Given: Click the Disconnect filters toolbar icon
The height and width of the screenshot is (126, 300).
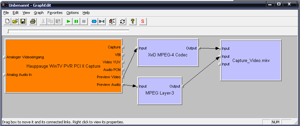Looking at the screenshot, I should [x=102, y=21].
